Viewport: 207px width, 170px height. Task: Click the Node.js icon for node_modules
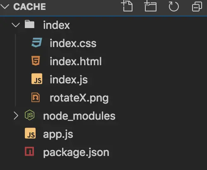coord(29,115)
